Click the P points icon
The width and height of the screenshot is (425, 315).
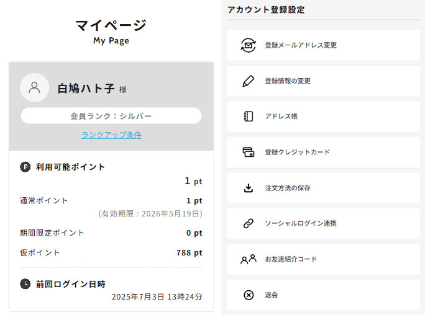click(25, 167)
